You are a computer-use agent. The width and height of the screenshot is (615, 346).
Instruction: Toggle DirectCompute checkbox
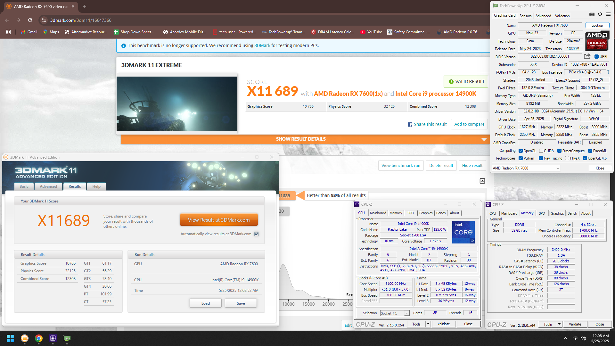click(x=559, y=151)
